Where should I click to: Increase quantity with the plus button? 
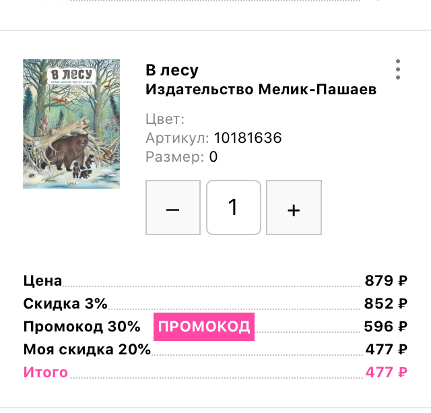[294, 208]
